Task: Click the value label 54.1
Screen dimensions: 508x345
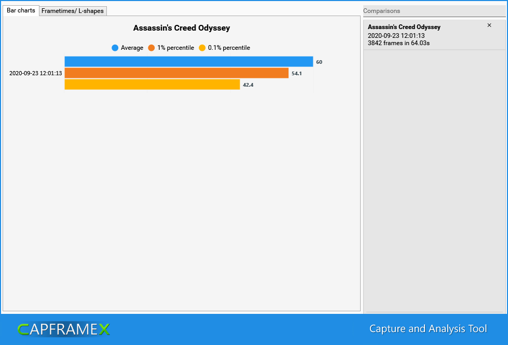Action: click(x=296, y=74)
